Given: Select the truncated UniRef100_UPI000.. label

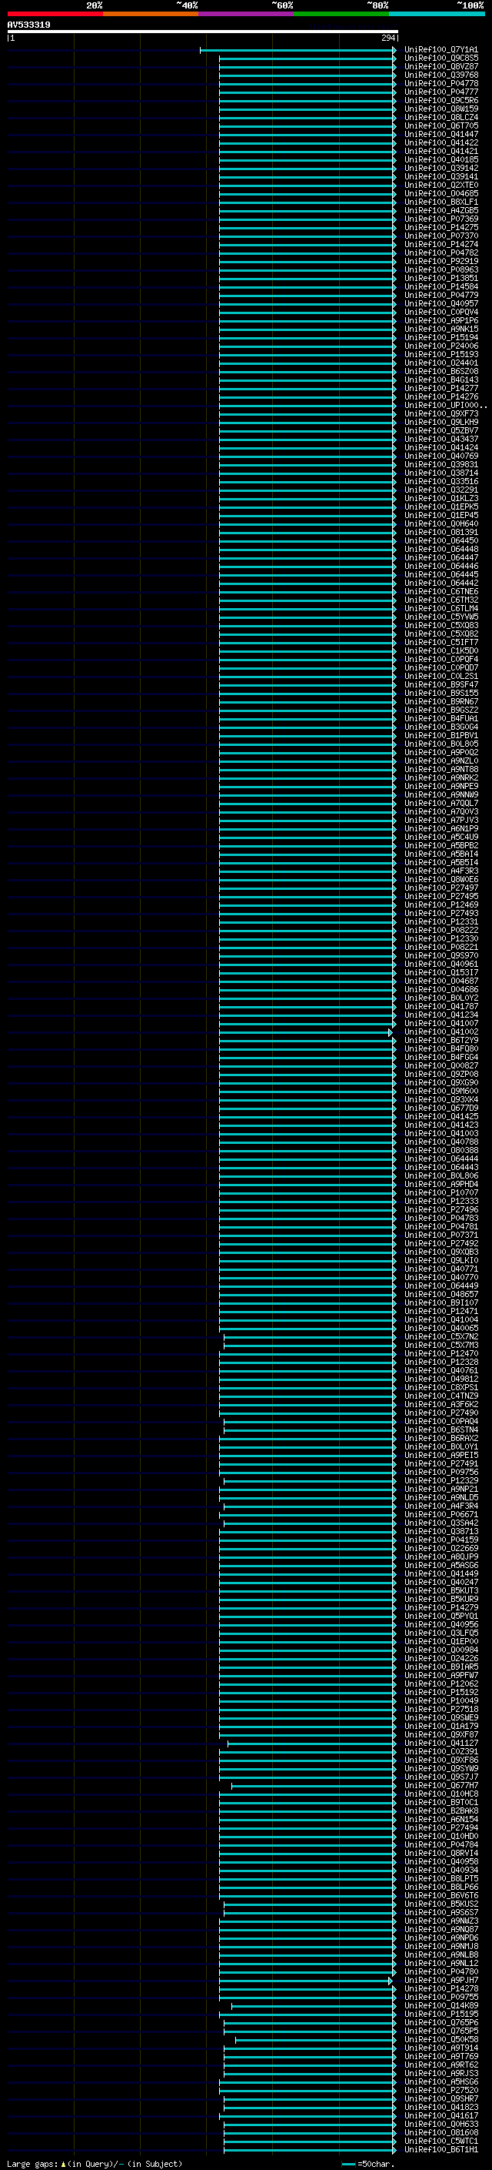Looking at the screenshot, I should pyautogui.click(x=445, y=405).
